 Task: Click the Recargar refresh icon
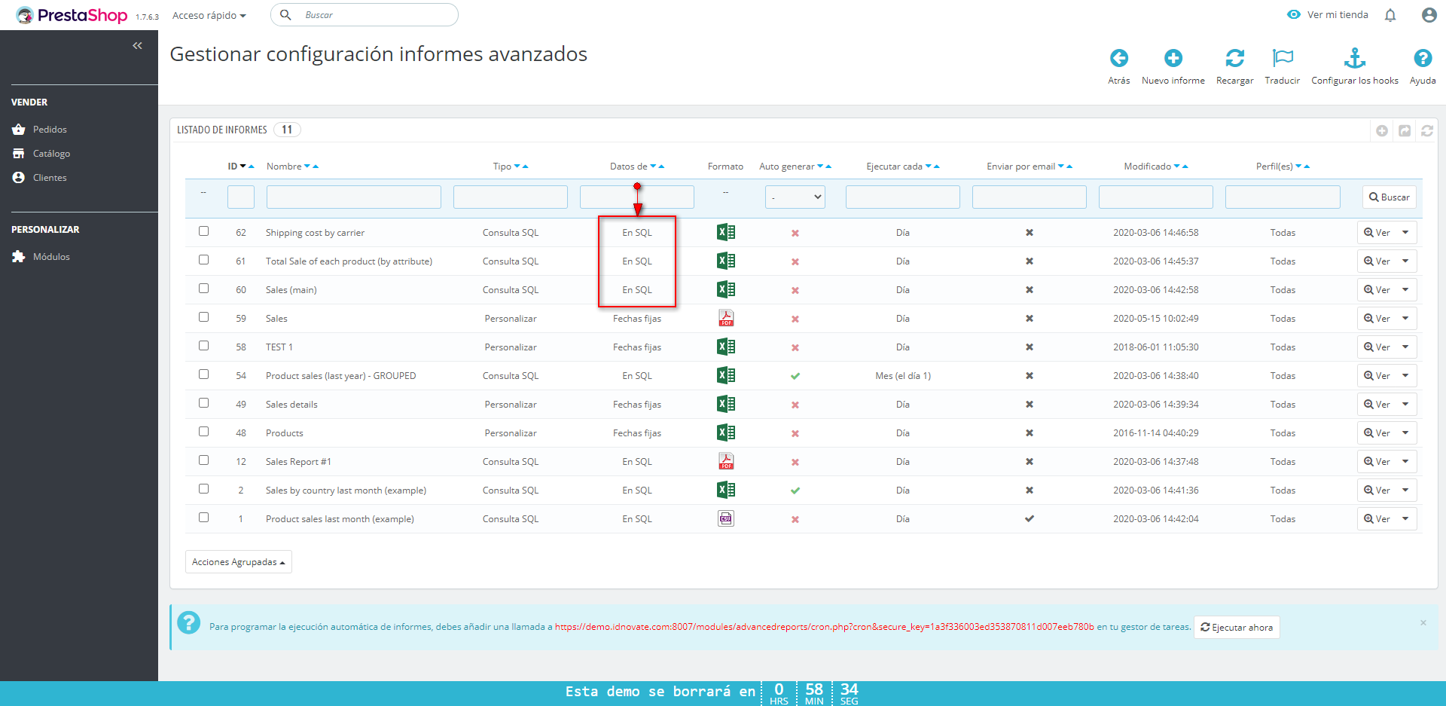click(1234, 59)
